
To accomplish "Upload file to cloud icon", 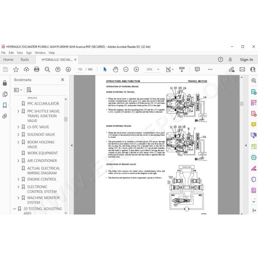I will 26,69.
